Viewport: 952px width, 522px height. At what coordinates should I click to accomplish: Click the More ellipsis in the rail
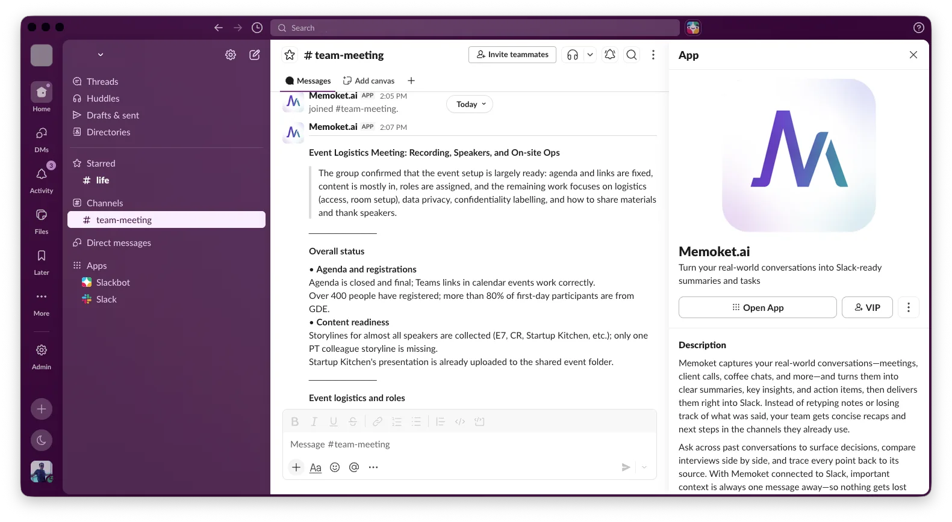(42, 302)
